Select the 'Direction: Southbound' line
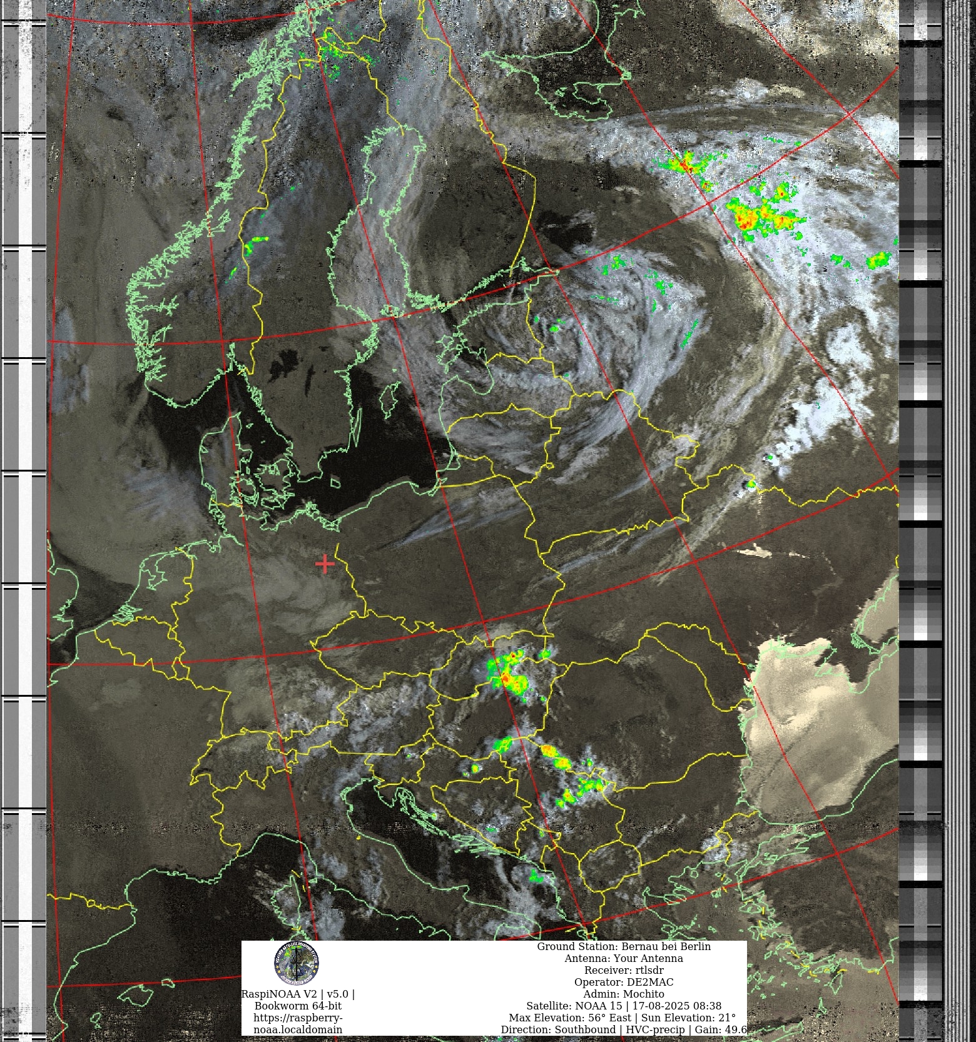 click(624, 1029)
